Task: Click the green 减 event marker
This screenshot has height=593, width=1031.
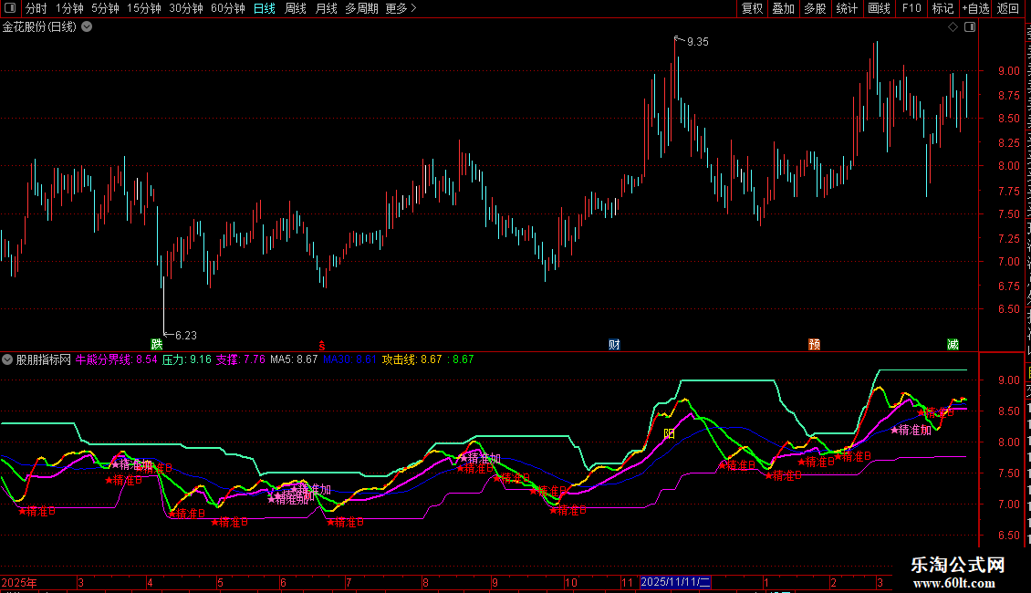Action: point(953,344)
